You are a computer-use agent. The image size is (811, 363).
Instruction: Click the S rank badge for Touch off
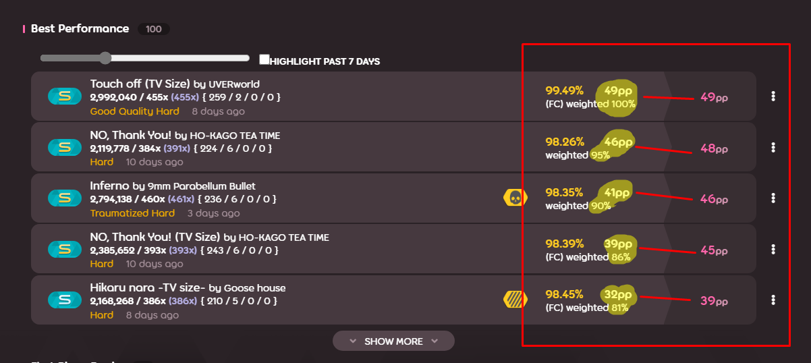[x=65, y=96]
